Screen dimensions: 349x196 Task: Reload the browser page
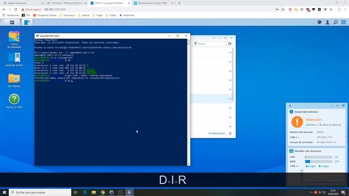(16, 10)
